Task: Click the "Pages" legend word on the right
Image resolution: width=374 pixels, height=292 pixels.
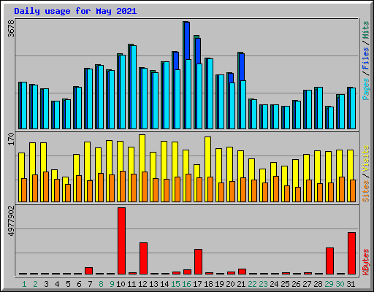Action: pos(366,89)
